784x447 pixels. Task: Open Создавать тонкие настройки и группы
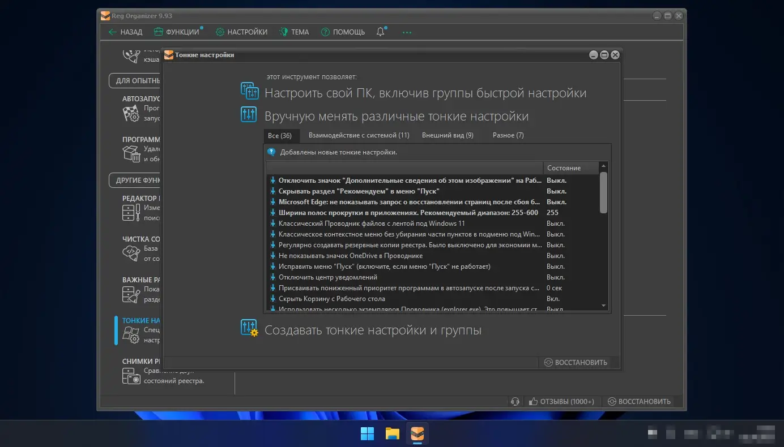point(373,330)
